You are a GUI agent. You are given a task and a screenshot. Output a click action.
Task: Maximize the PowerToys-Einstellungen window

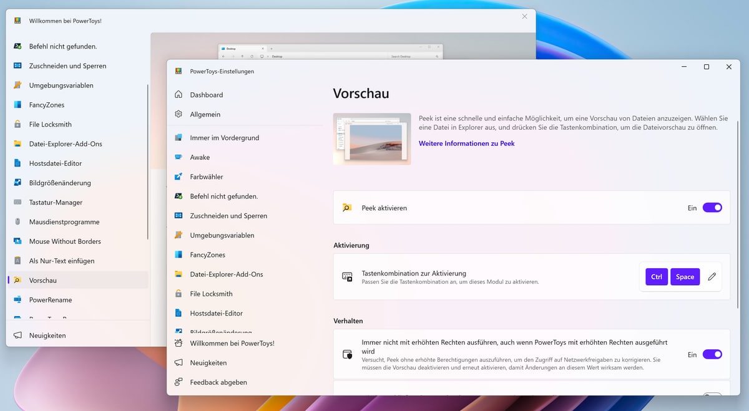pyautogui.click(x=707, y=67)
